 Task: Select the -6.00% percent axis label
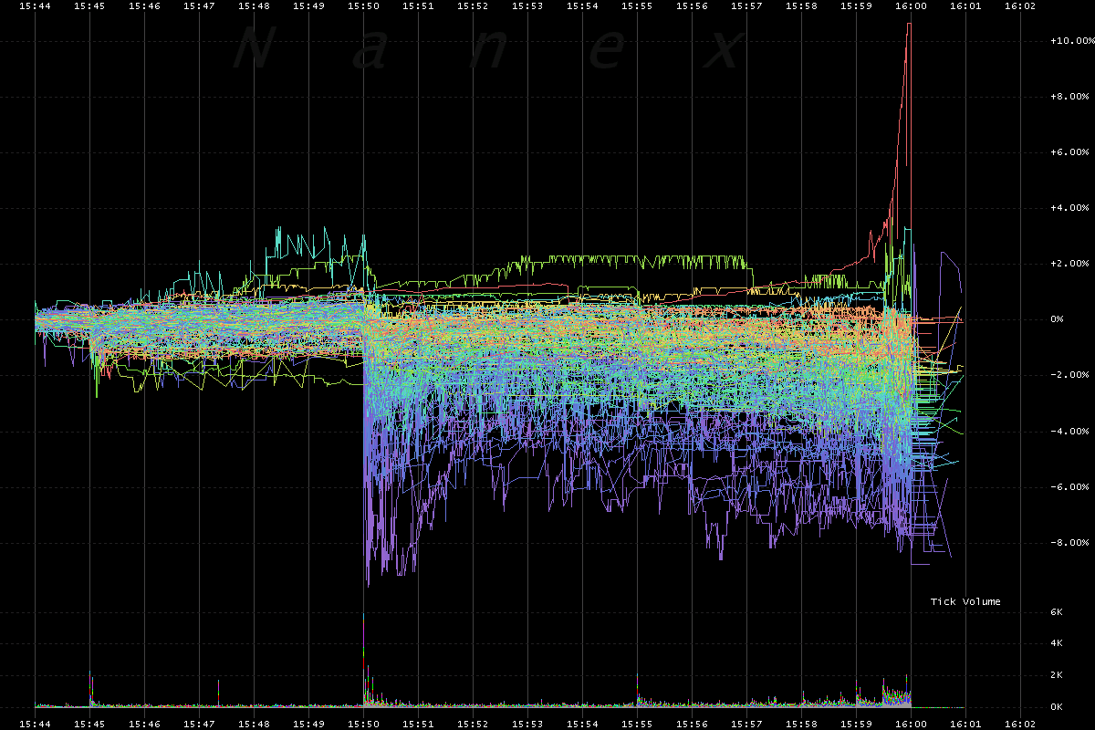click(x=1069, y=487)
